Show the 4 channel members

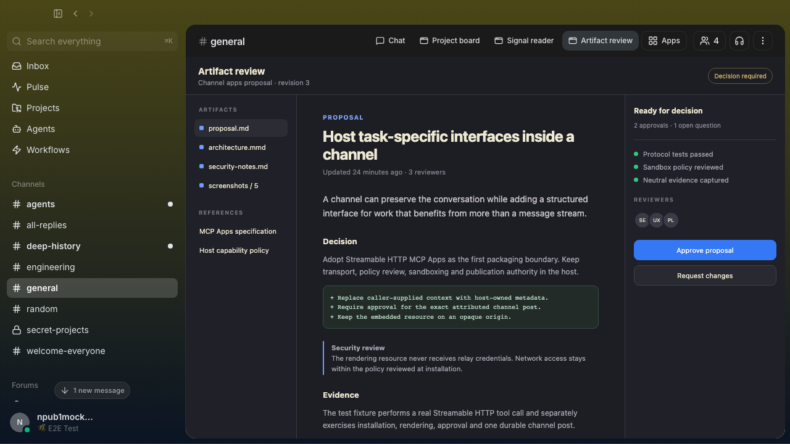(x=709, y=41)
